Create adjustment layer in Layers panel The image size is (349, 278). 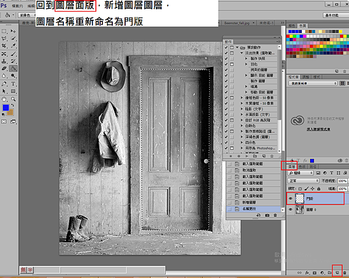coord(322,273)
